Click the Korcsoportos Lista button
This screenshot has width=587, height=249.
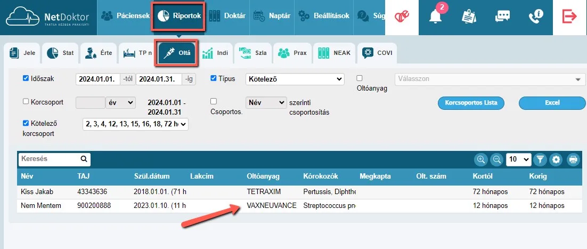(x=471, y=103)
